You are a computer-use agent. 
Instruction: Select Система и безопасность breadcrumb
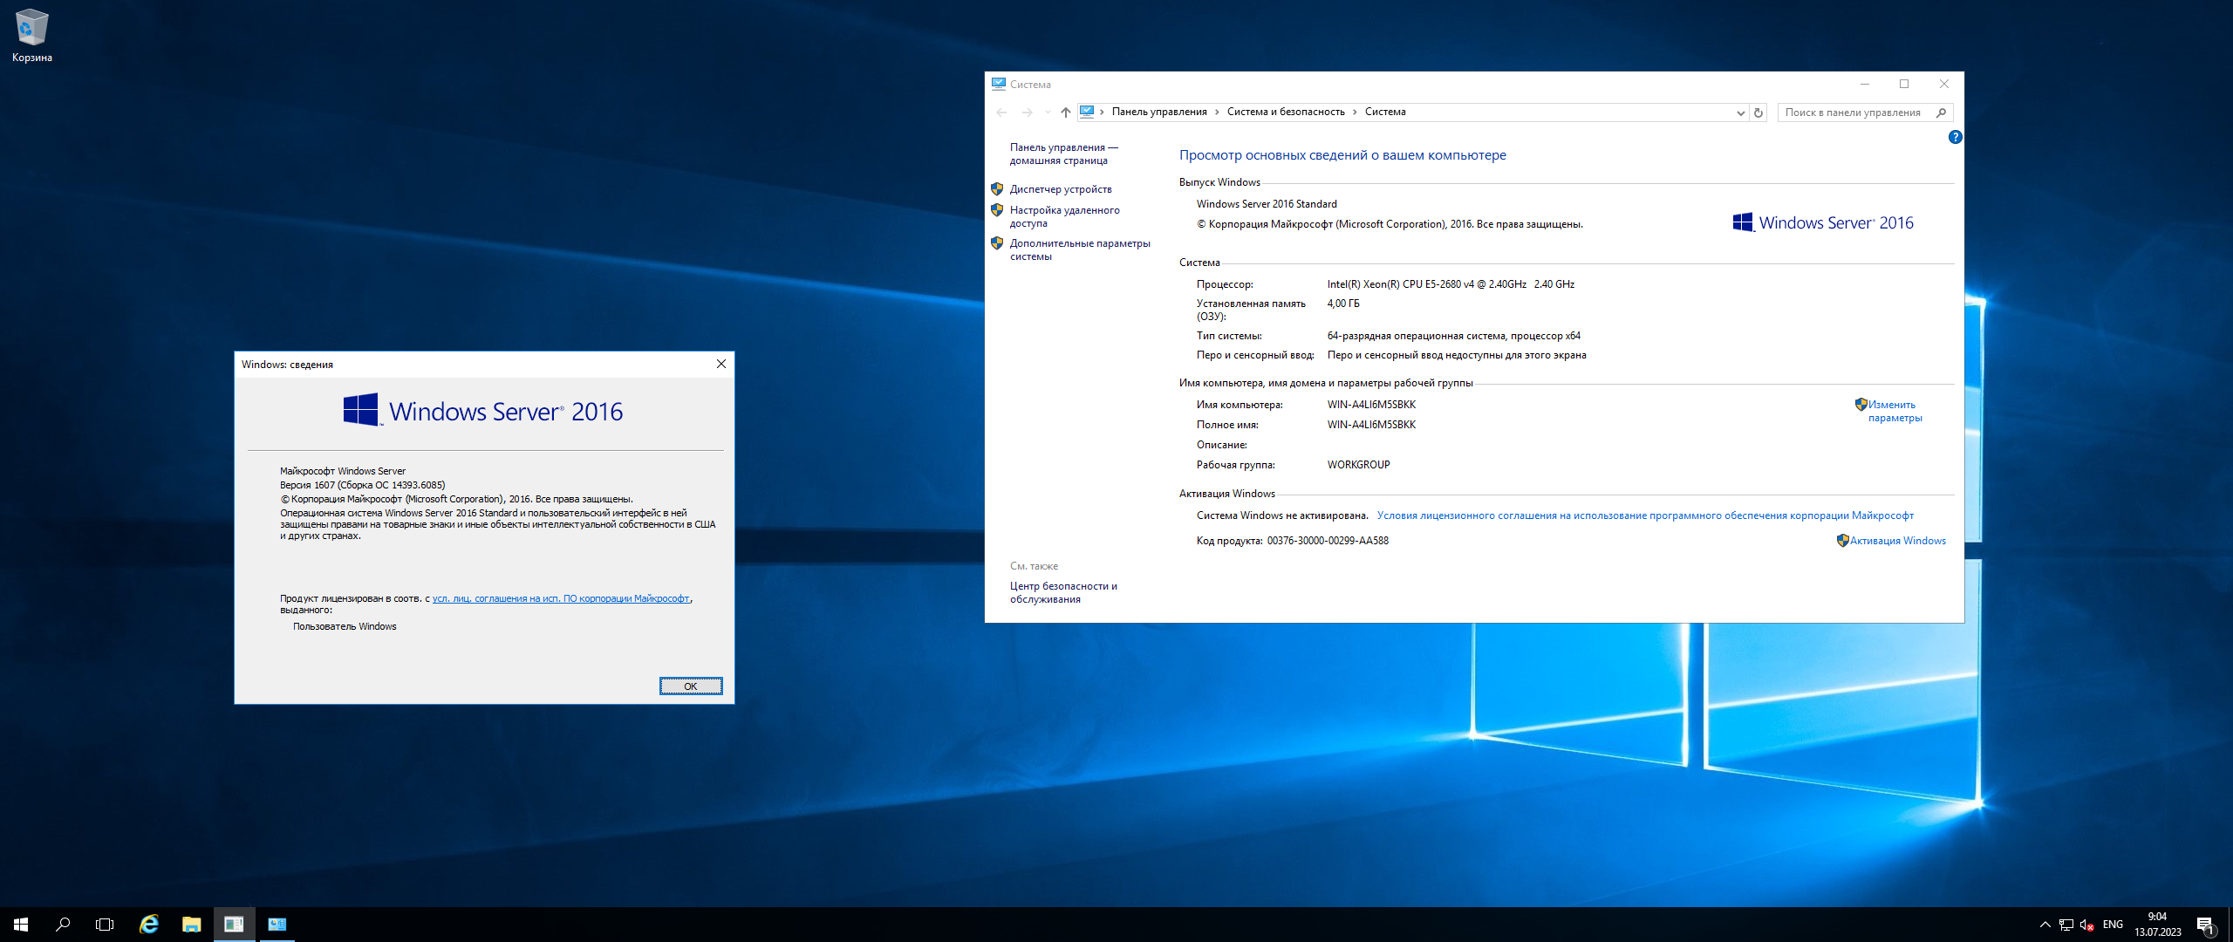[x=1286, y=112]
